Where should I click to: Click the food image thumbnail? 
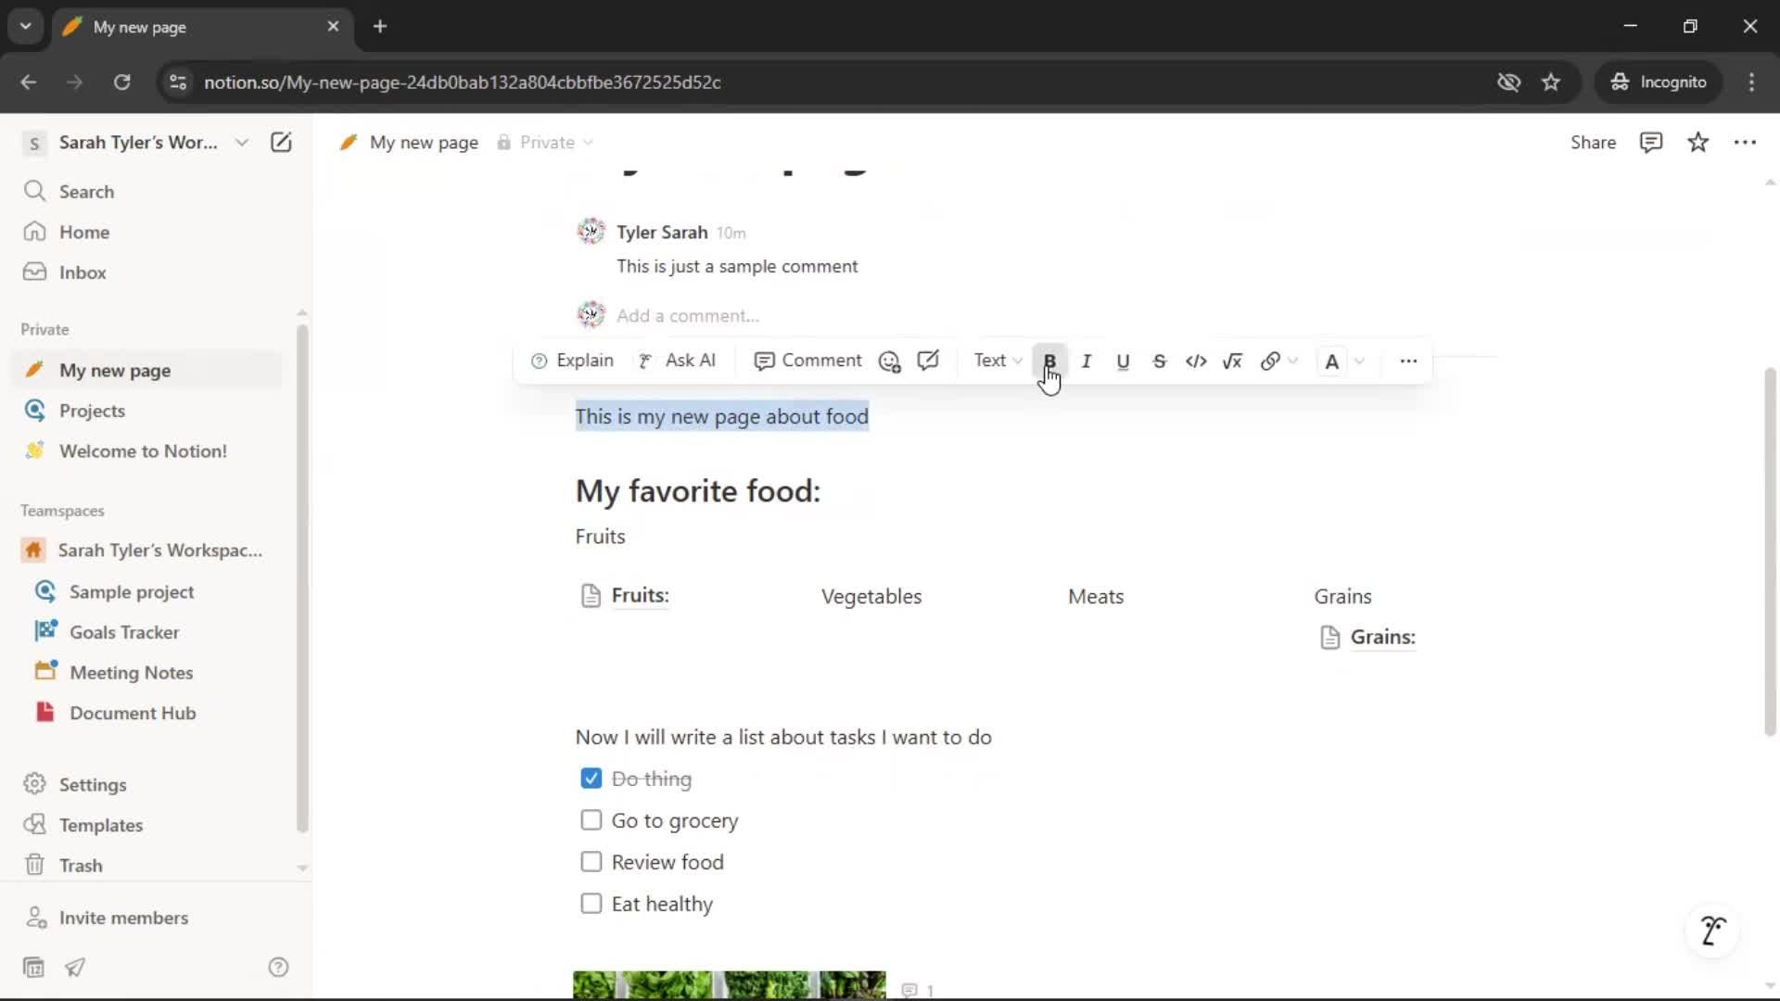pos(730,984)
